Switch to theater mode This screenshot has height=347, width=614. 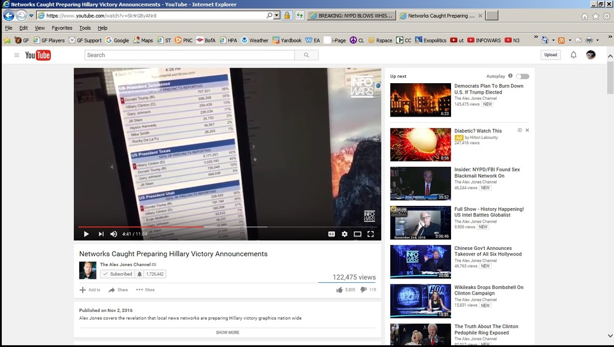pos(357,234)
